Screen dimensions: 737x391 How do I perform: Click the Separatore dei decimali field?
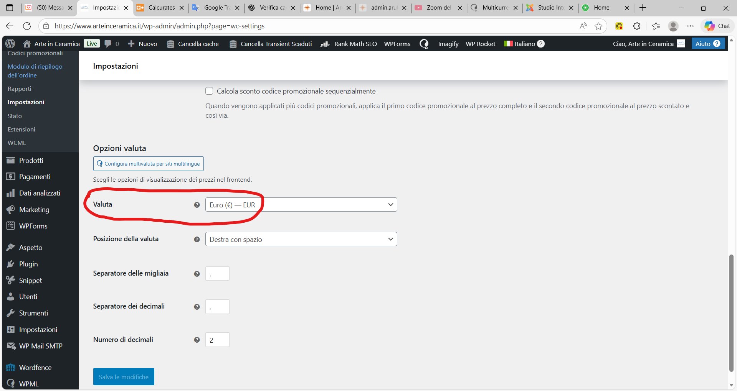pos(217,307)
